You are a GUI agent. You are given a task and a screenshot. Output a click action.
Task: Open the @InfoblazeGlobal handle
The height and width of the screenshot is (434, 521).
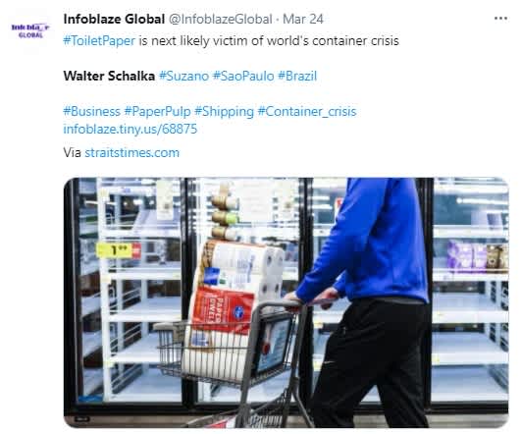[x=221, y=19]
